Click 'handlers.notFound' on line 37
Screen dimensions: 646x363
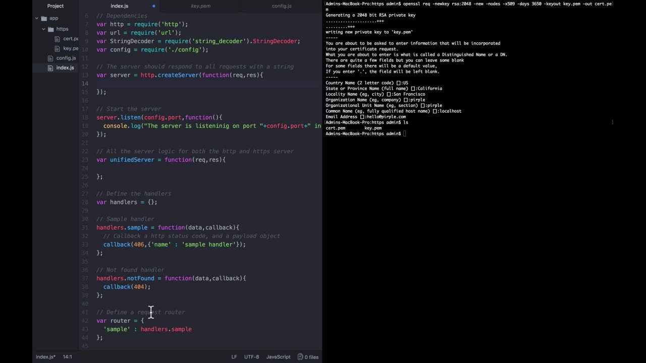click(125, 278)
